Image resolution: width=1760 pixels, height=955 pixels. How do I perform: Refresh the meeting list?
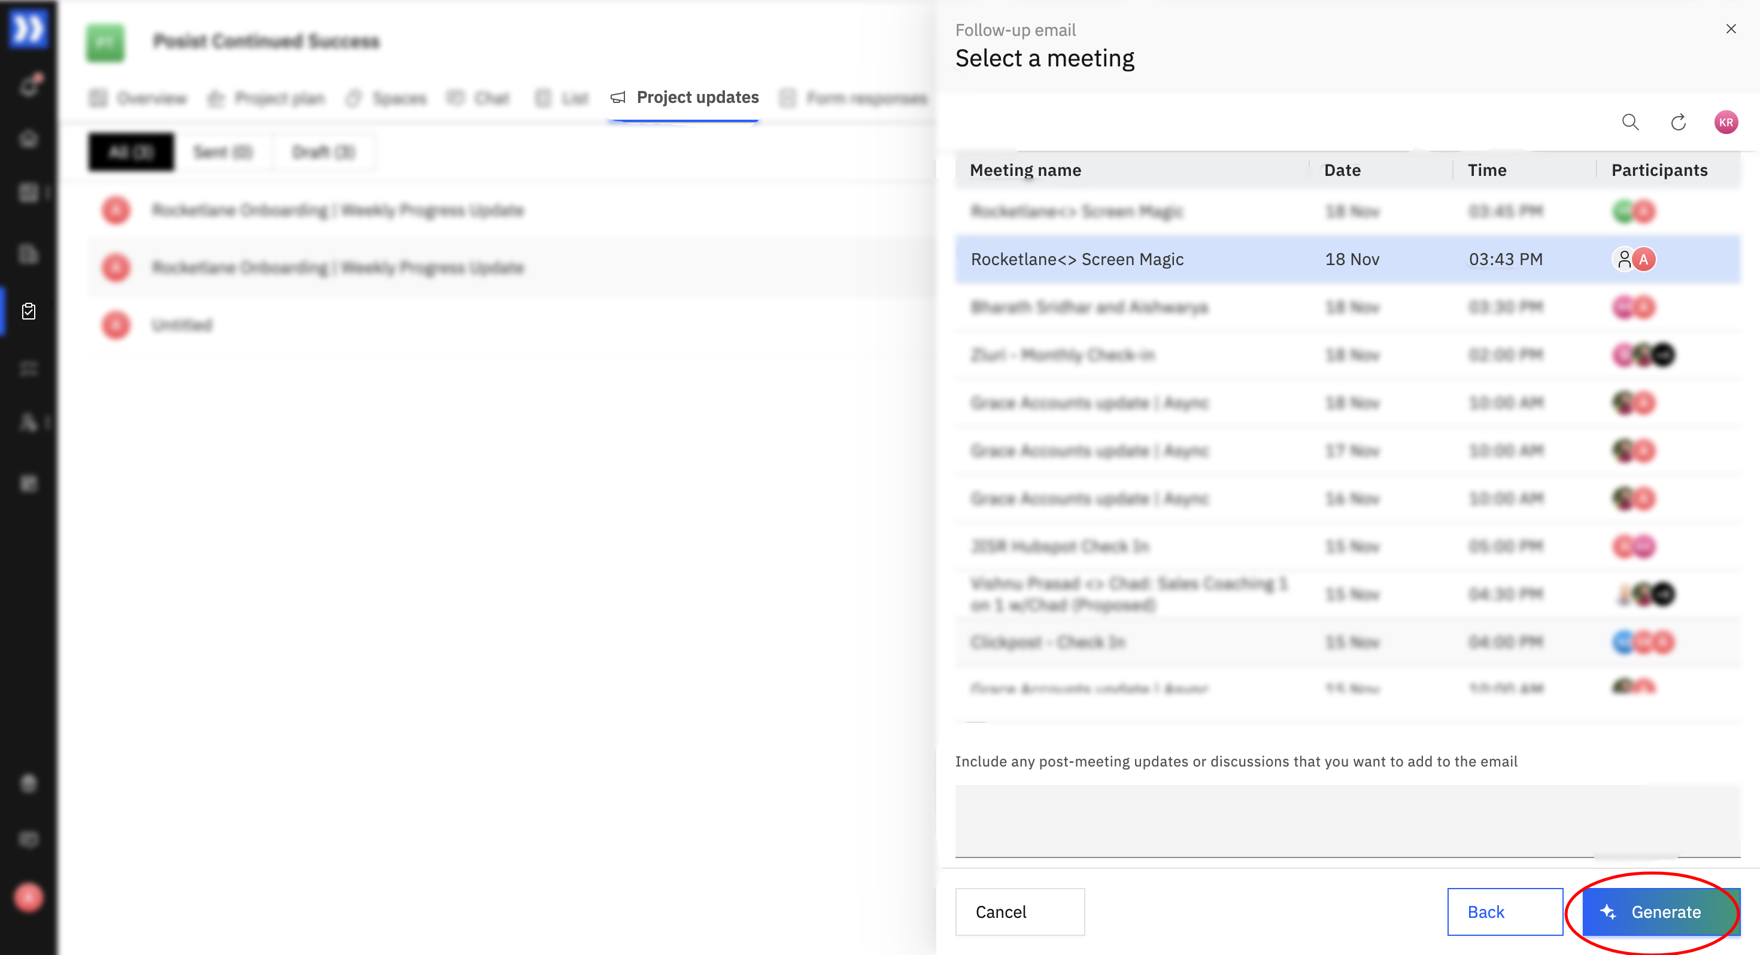[1678, 122]
